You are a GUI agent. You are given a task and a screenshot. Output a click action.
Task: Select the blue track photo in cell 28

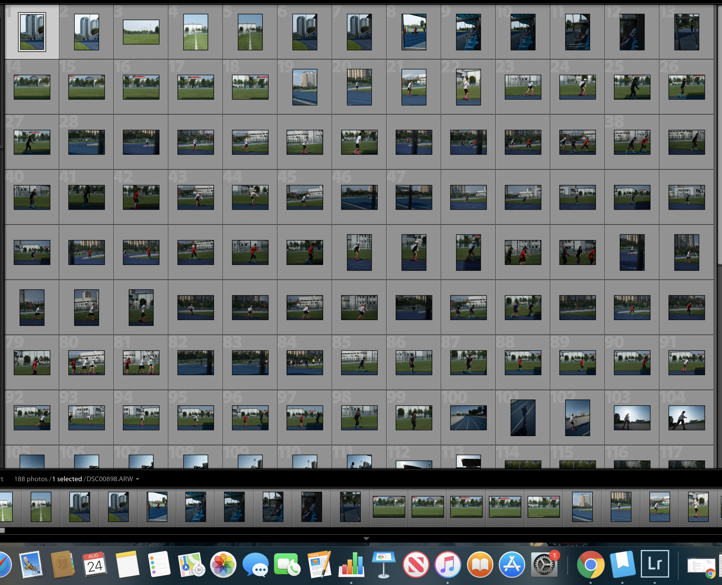pyautogui.click(x=87, y=142)
